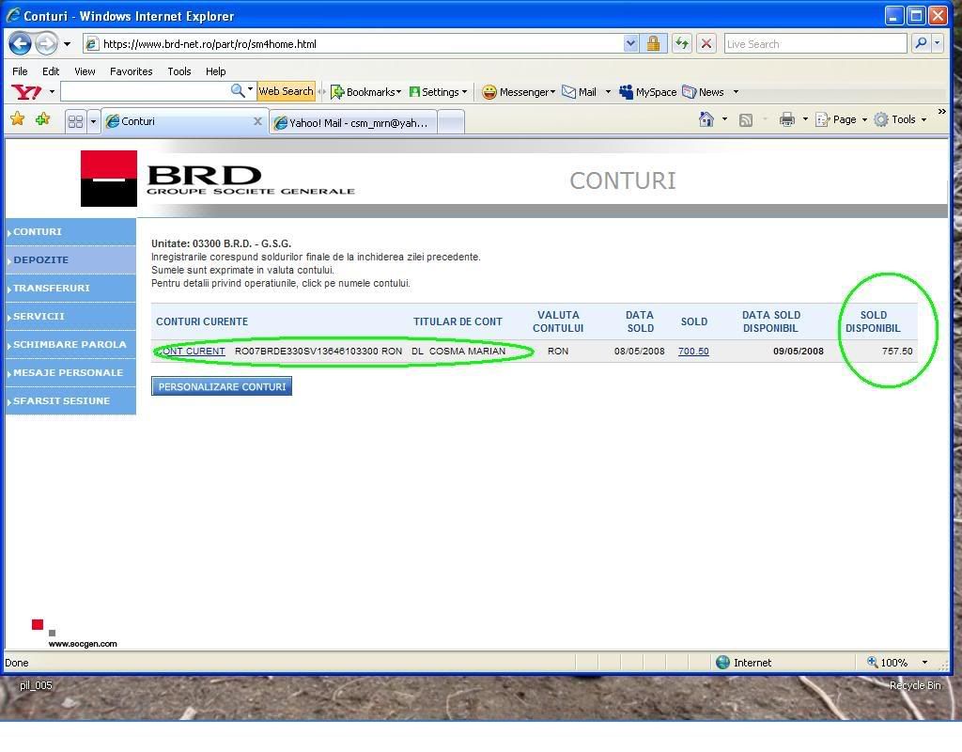
Task: Open the Tools gear command menu
Action: click(x=900, y=119)
